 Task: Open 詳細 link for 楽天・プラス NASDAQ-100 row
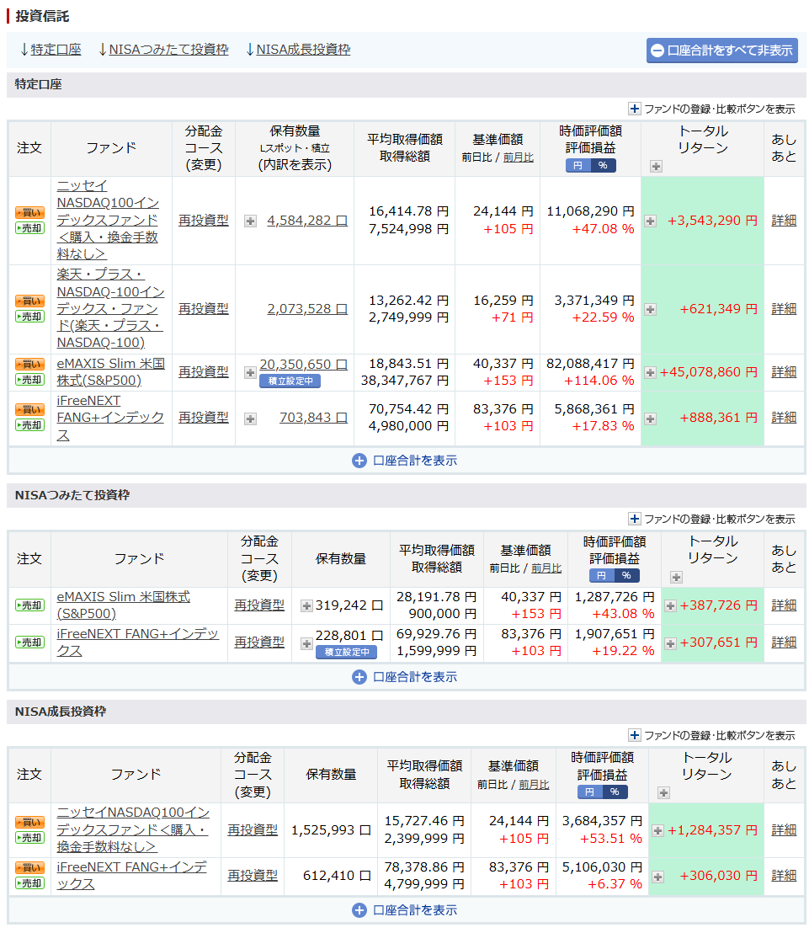[784, 309]
